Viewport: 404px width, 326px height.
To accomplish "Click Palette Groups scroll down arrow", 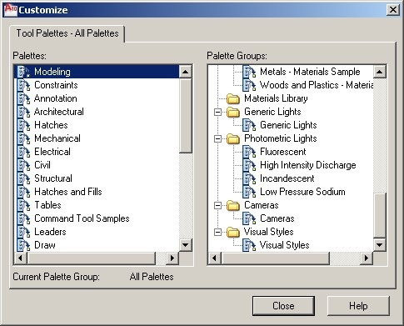I will pos(379,245).
